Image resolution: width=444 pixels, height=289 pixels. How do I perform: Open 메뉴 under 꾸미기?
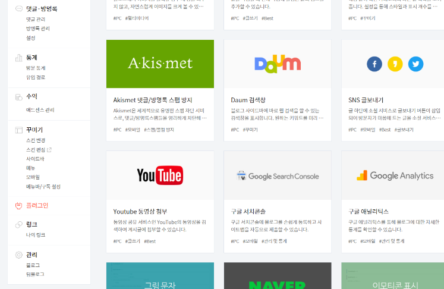(x=30, y=168)
